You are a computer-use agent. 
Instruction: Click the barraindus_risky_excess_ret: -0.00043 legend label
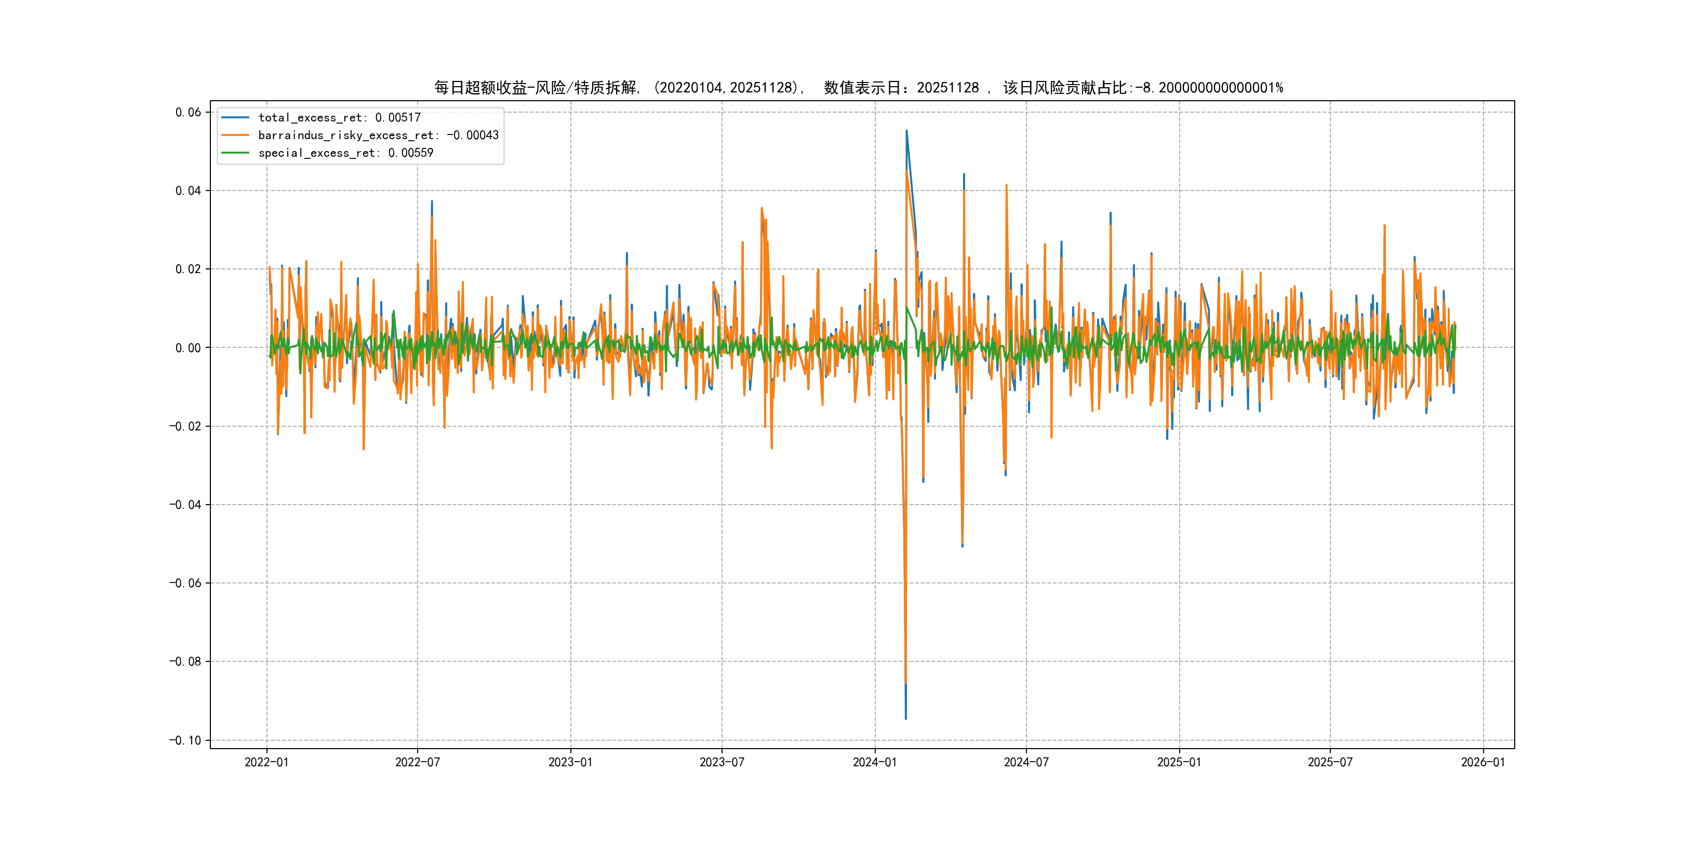coord(378,135)
